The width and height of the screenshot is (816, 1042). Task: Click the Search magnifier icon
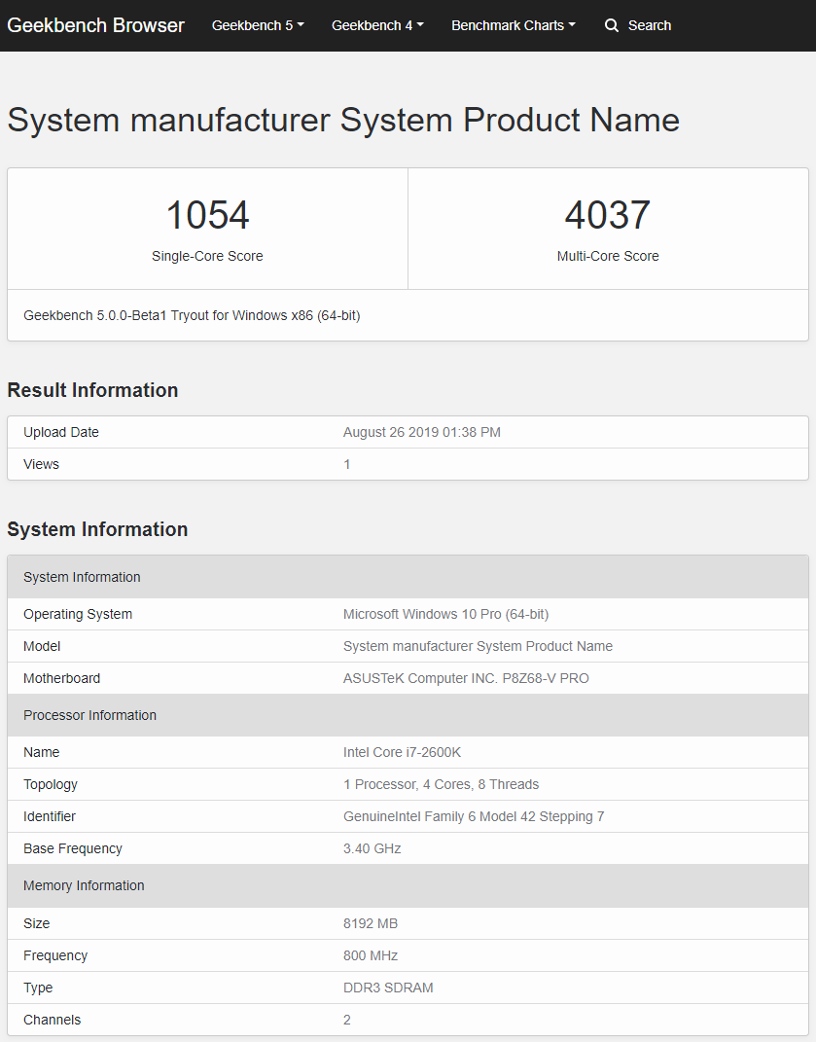tap(612, 25)
